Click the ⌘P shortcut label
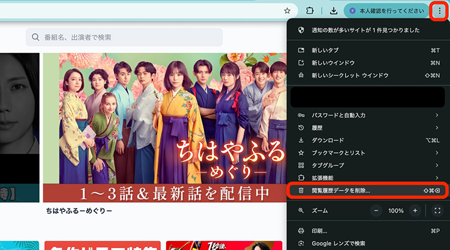450x250 pixels. (x=435, y=231)
